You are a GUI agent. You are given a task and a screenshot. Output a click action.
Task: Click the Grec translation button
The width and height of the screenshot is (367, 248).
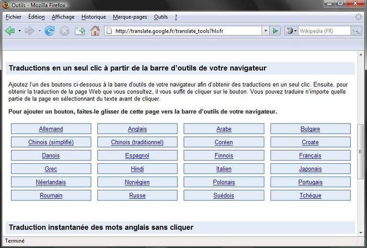click(51, 169)
